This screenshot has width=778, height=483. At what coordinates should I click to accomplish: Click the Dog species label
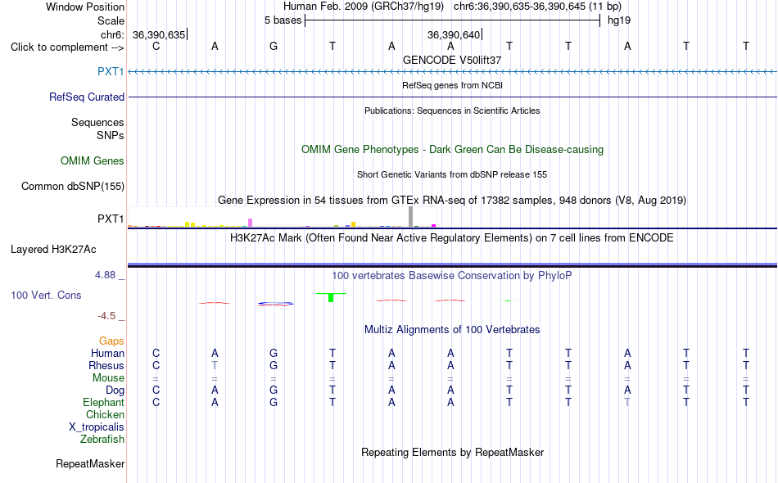pos(115,390)
